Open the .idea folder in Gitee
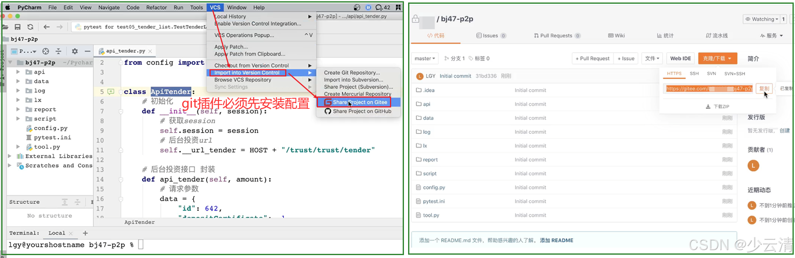The image size is (795, 258). point(428,90)
